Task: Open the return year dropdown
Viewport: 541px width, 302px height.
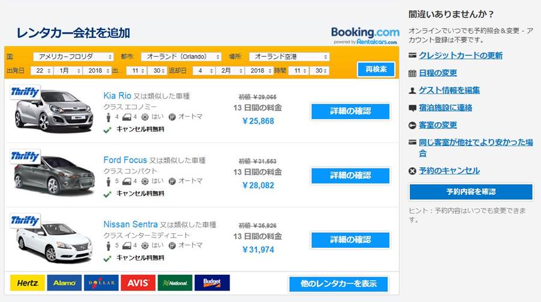Action: [259, 70]
